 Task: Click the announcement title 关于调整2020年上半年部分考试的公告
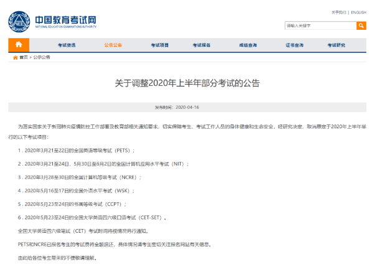click(x=187, y=83)
